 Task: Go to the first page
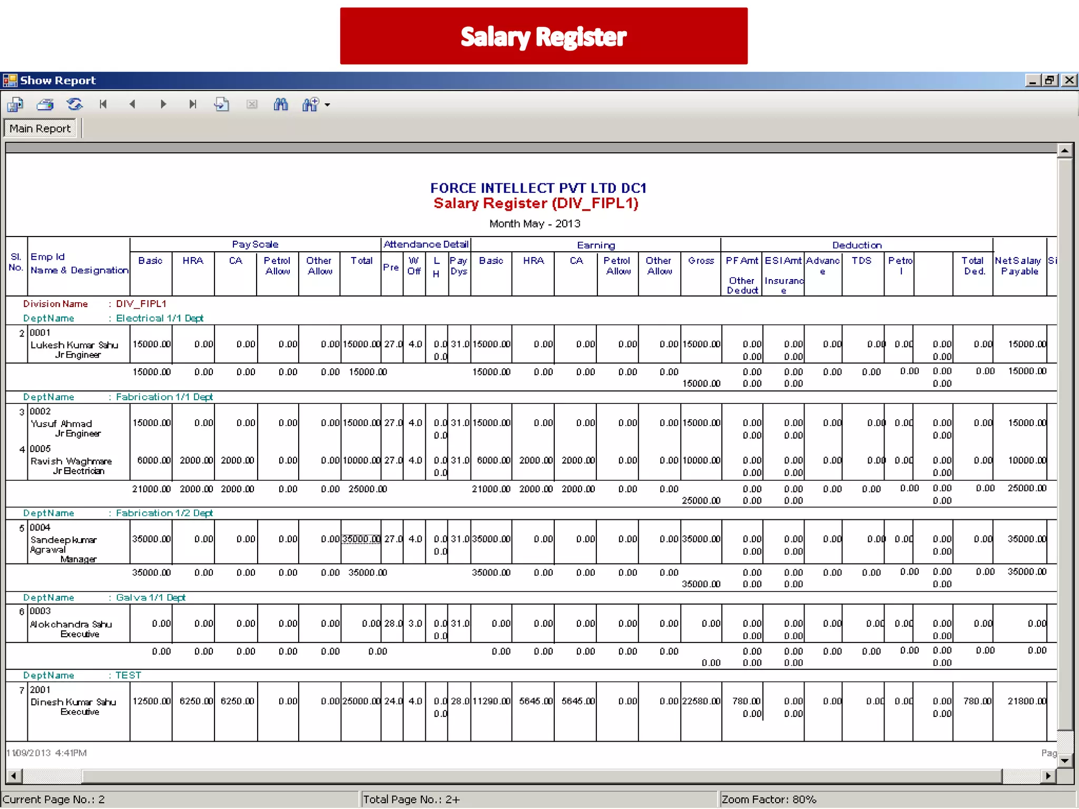point(103,104)
